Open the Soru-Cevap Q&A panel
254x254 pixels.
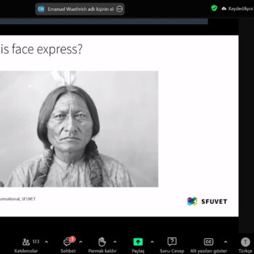[x=172, y=246]
